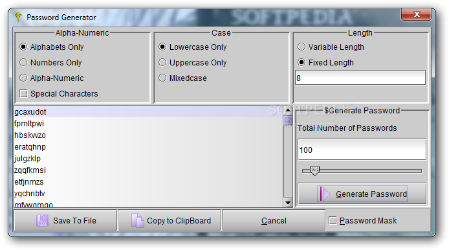The image size is (449, 250).
Task: Click the Total Number of Passwords field showing 100
Action: [x=362, y=150]
